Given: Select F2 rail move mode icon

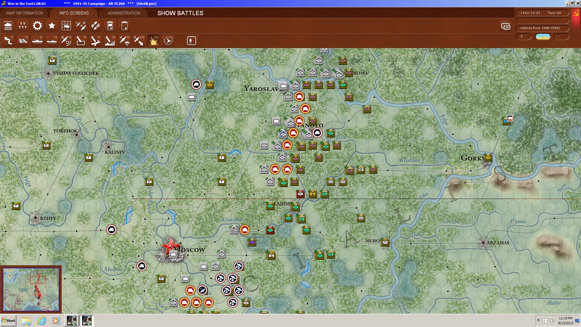Looking at the screenshot, I should coord(23,41).
